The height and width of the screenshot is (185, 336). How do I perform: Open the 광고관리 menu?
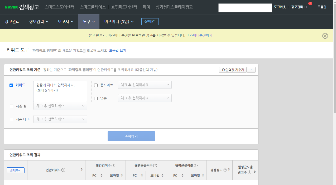(12, 22)
